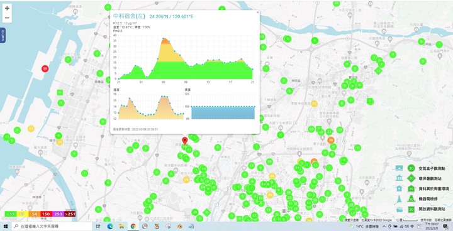This screenshot has height=231, width=453.
Task: Select the yellow 34 station marker
Action: pos(270,195)
